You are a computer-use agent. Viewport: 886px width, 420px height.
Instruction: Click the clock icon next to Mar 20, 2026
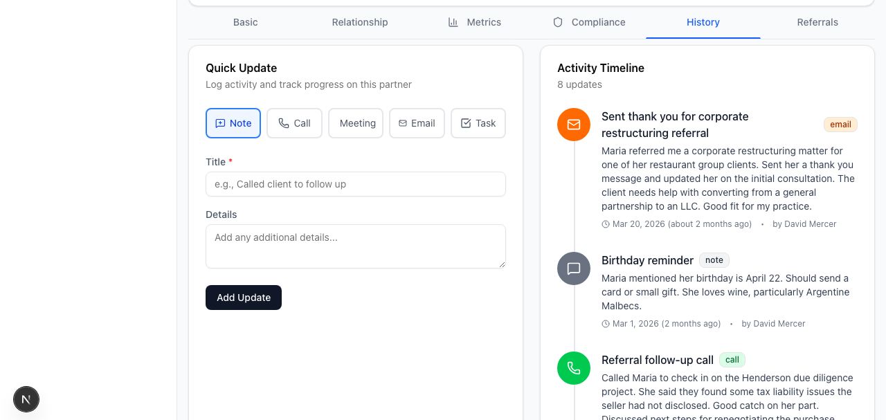[x=606, y=224]
